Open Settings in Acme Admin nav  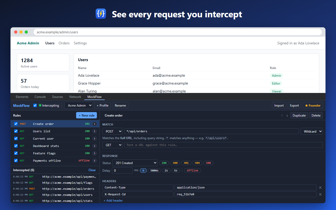(x=80, y=43)
